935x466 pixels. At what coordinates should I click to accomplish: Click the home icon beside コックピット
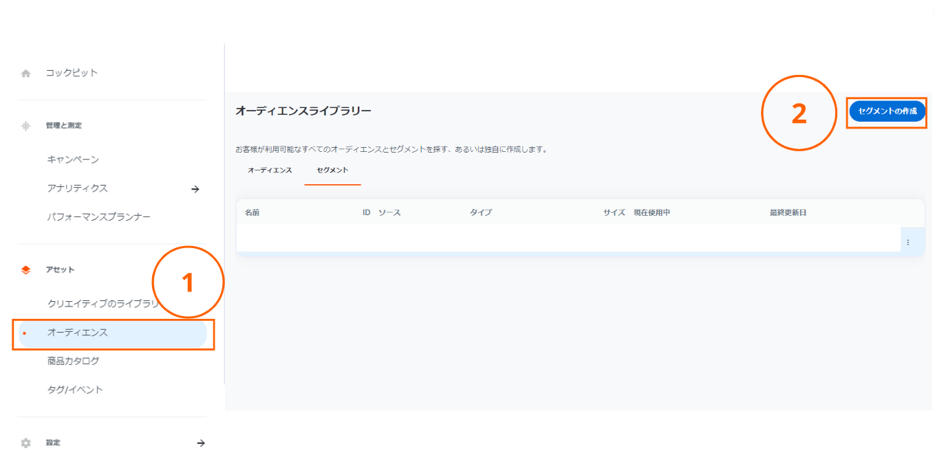pyautogui.click(x=26, y=74)
